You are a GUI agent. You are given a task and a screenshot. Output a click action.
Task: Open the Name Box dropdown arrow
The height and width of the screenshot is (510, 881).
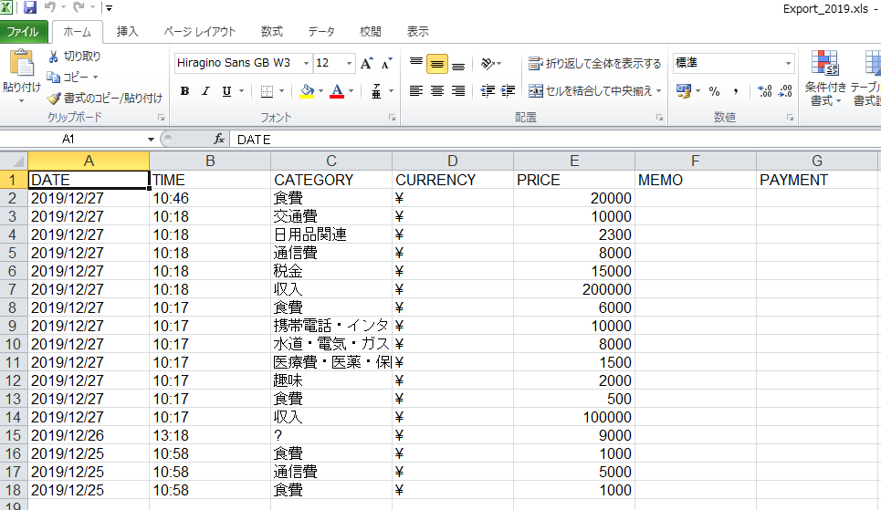pos(152,140)
